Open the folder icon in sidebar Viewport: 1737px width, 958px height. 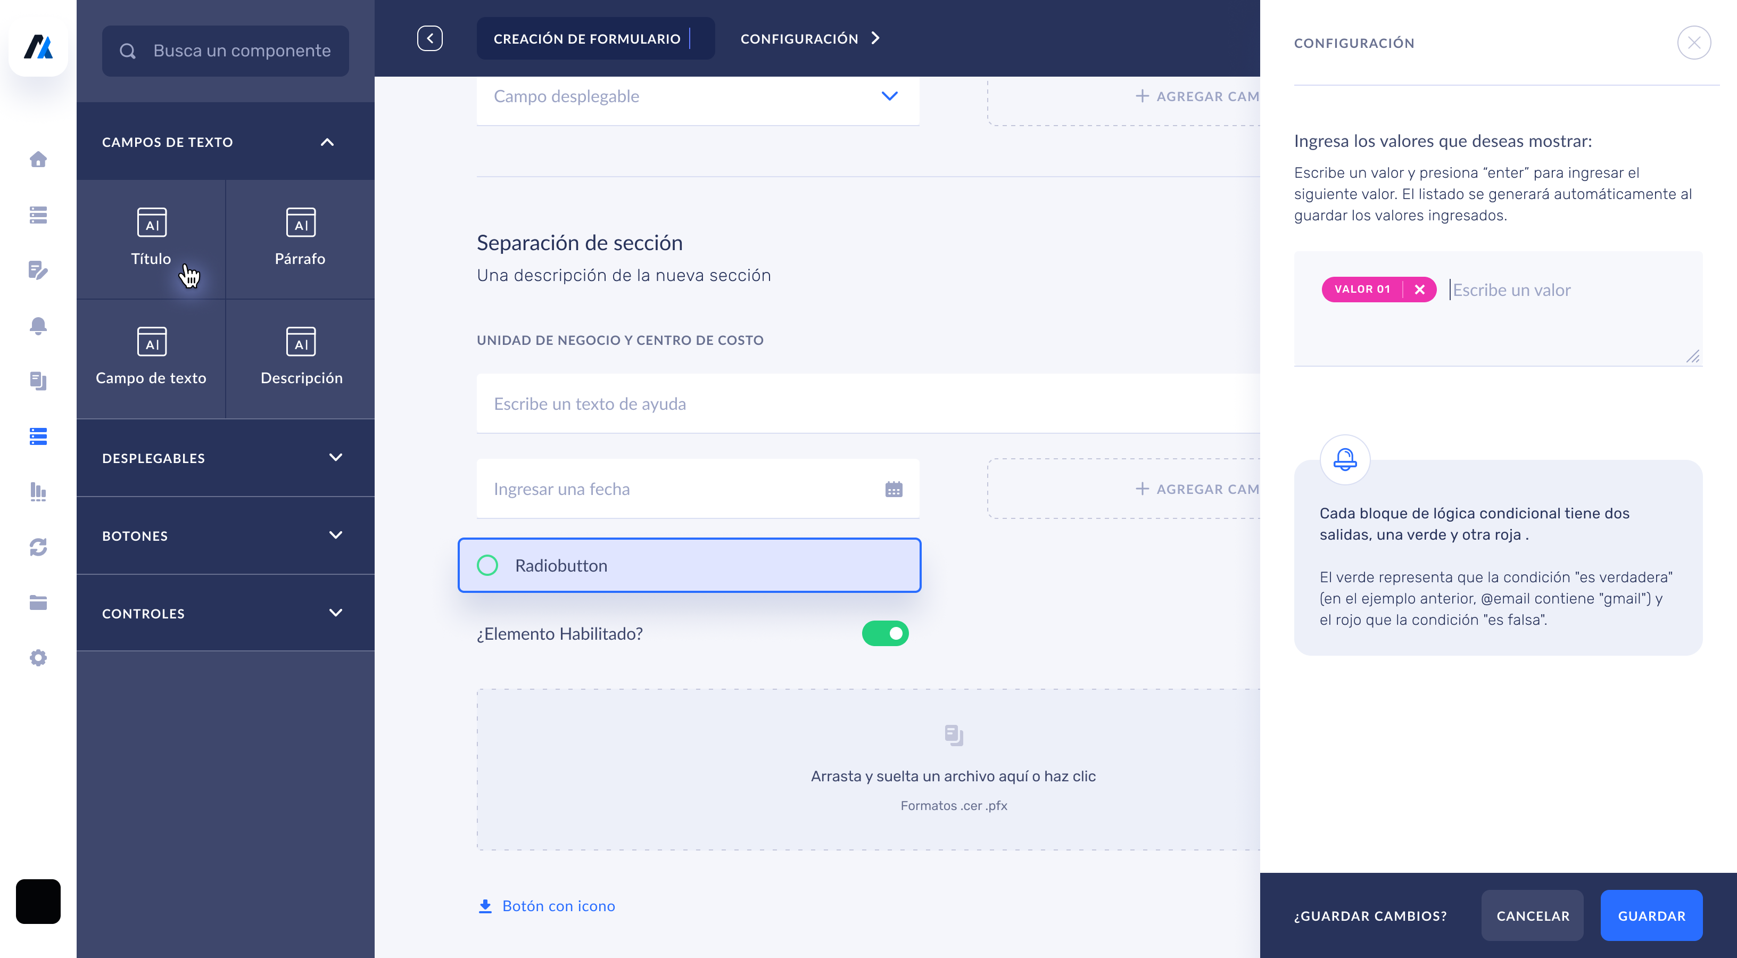point(38,602)
